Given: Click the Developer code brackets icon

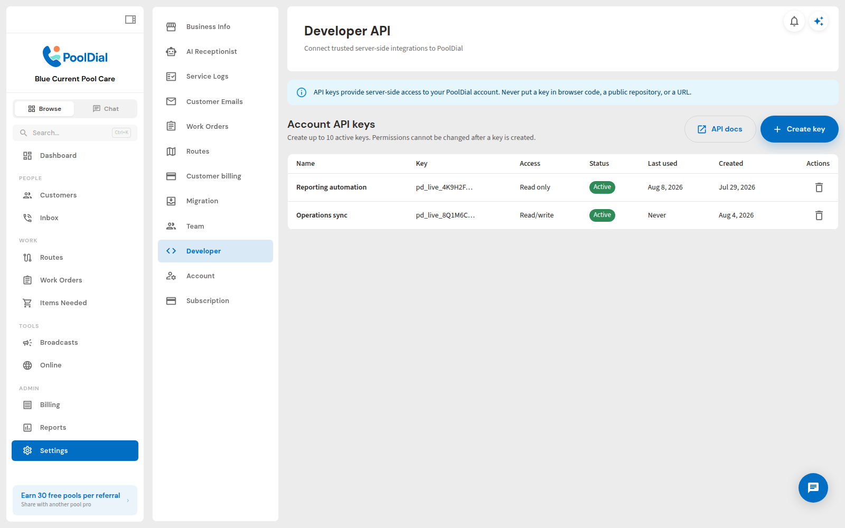Looking at the screenshot, I should tap(171, 251).
